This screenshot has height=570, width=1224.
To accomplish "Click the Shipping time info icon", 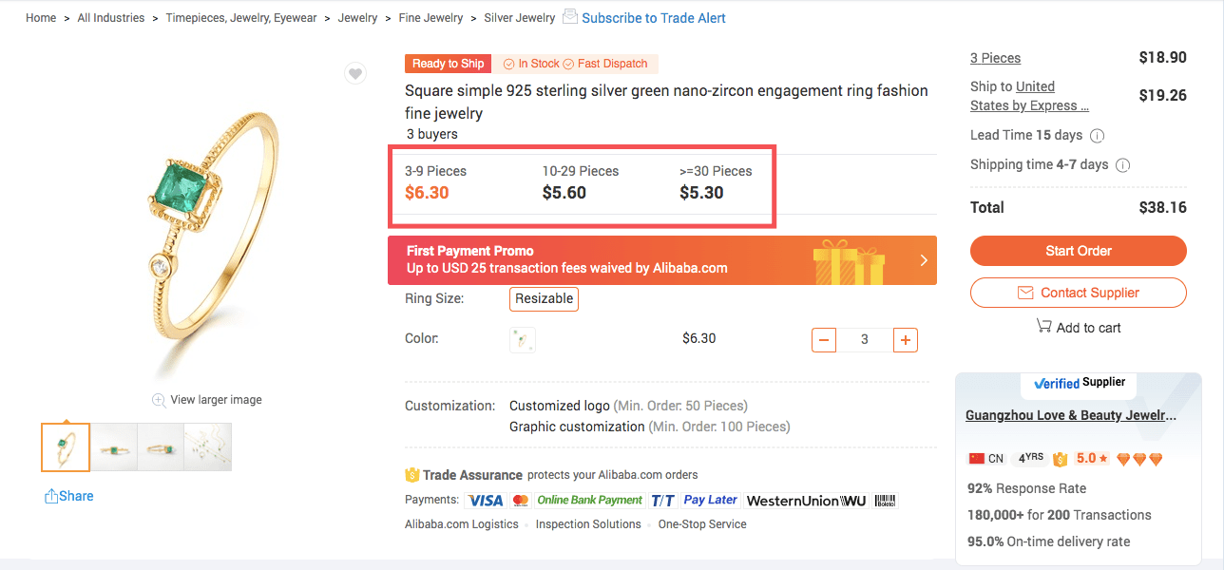I will [1122, 164].
